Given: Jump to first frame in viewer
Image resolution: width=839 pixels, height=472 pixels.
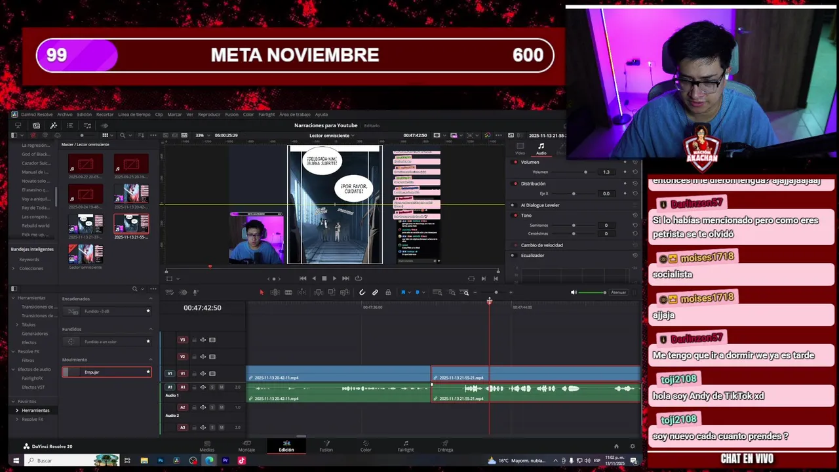Looking at the screenshot, I should [303, 278].
